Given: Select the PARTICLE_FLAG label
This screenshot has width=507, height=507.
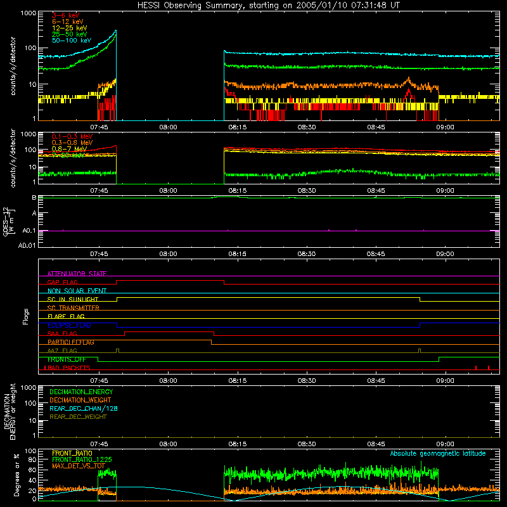Looking at the screenshot, I should click(71, 342).
